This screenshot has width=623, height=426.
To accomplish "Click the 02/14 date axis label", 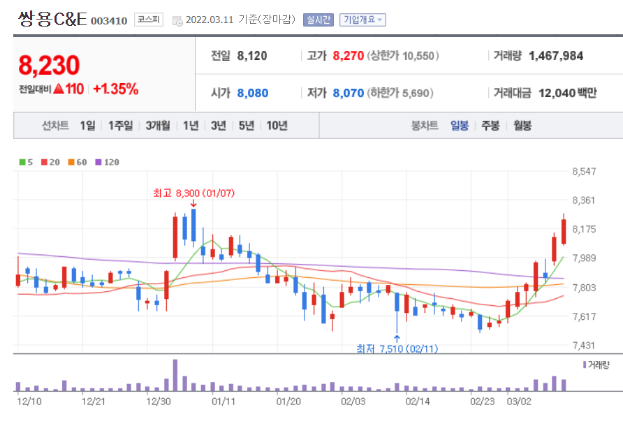I will tap(418, 402).
